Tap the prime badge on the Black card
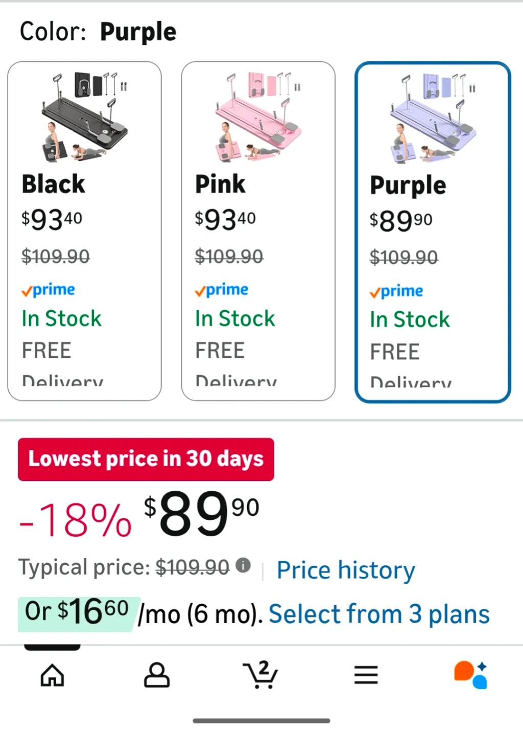This screenshot has height=736, width=523. point(49,290)
